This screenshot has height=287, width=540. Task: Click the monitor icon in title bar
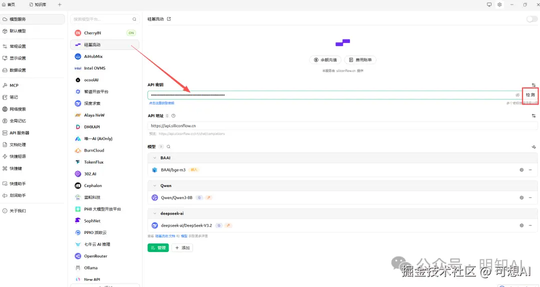(x=489, y=4)
